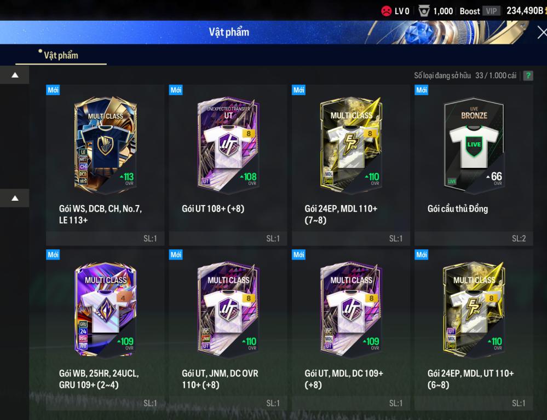Switch to the Vật phẩm tab
547x420 pixels.
tap(61, 55)
